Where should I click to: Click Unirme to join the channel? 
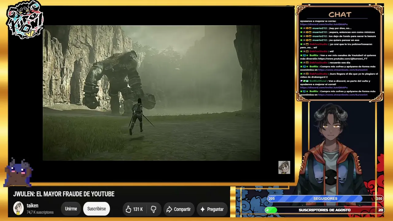pos(71,209)
